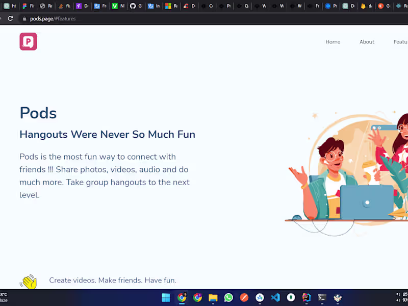Click 'Create videos. Make friends. Have fun.'

click(x=113, y=280)
